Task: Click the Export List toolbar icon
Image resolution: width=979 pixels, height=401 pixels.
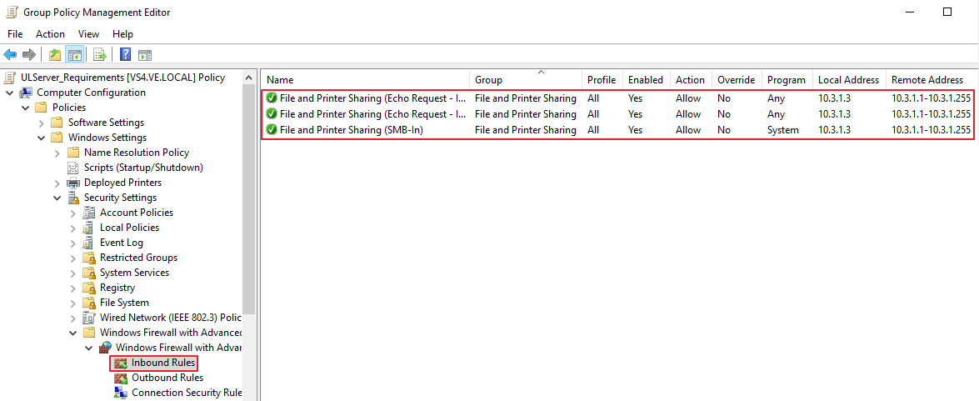Action: coord(100,54)
